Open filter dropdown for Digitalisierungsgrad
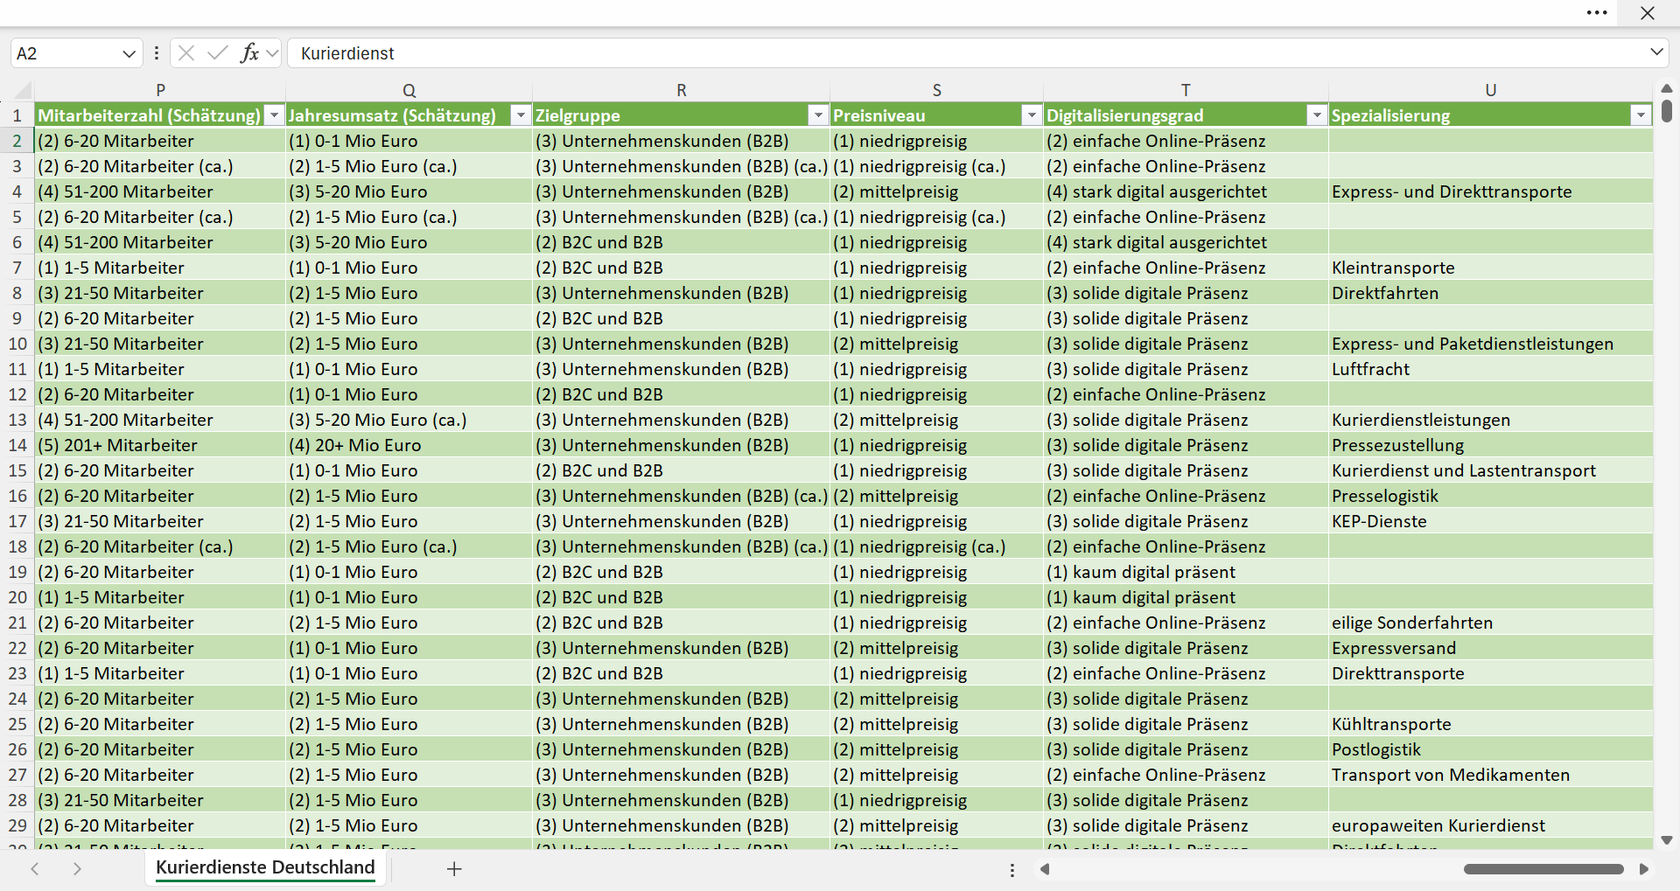1680x891 pixels. click(x=1317, y=115)
